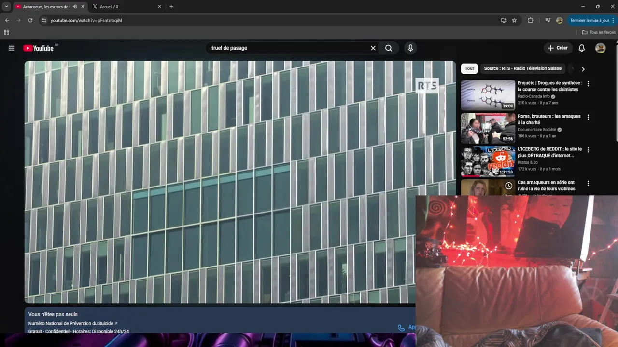Open options for L'ICEBERG de REDDIT video

588,150
